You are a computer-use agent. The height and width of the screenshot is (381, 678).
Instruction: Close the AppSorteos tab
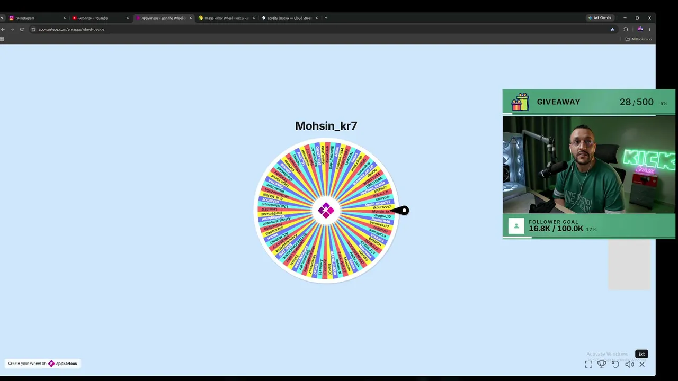(191, 18)
